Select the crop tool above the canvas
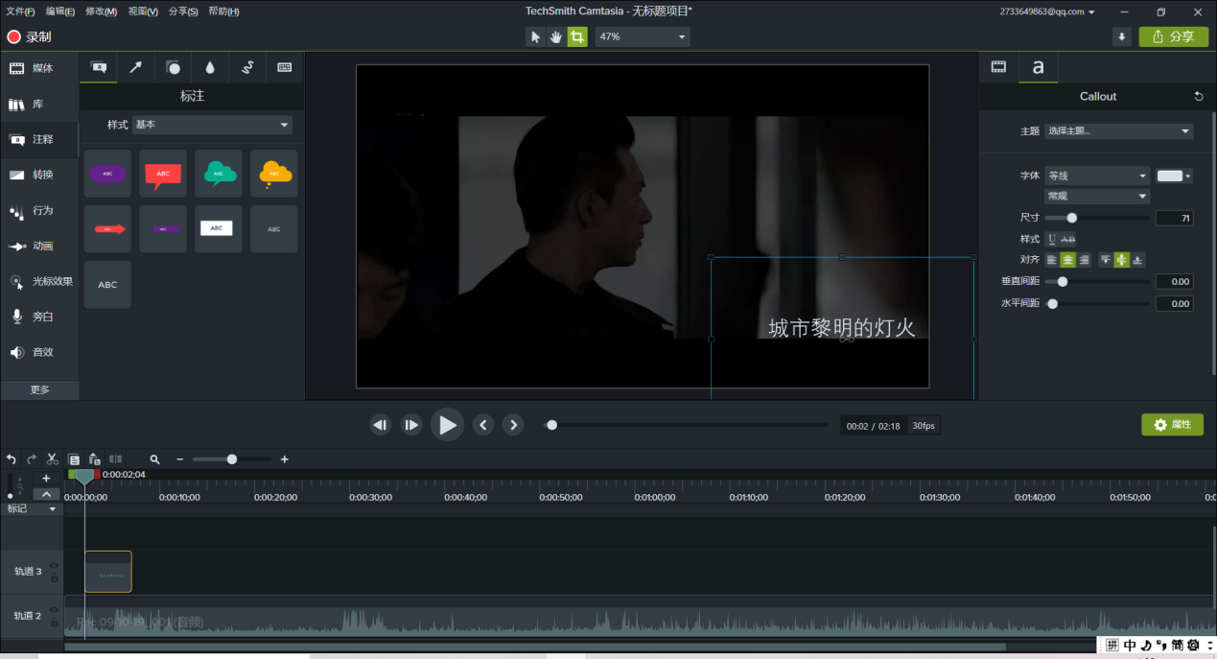The image size is (1217, 659). pos(576,36)
